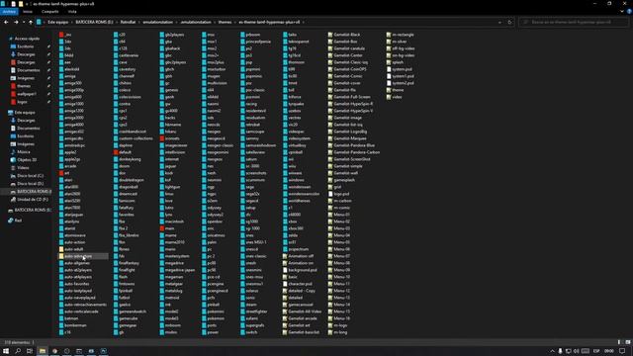Select 'Acceso rápido' in the navigation pane

pos(27,39)
